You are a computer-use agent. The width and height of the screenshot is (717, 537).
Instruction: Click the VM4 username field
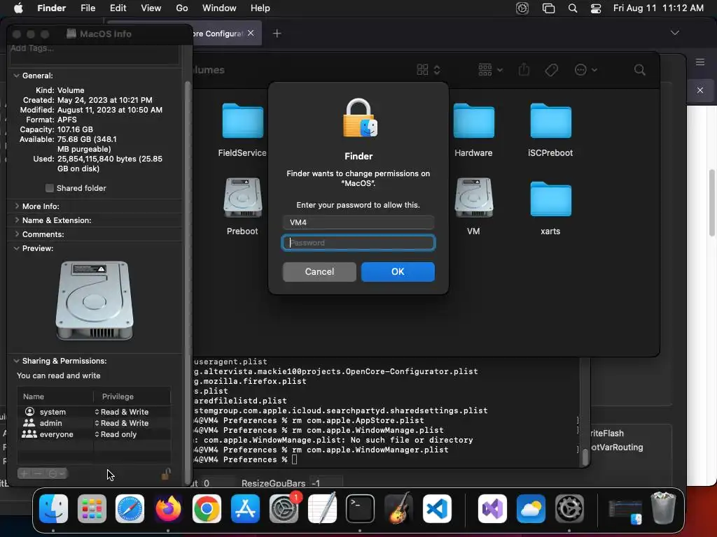point(358,222)
